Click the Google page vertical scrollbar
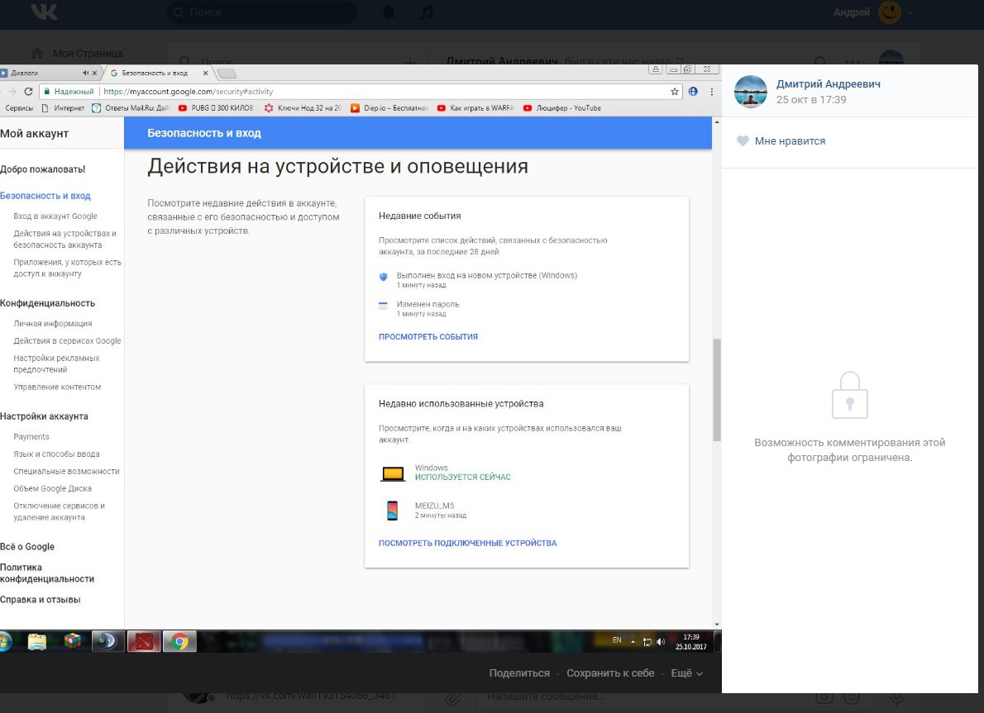The height and width of the screenshot is (713, 984). pyautogui.click(x=716, y=390)
